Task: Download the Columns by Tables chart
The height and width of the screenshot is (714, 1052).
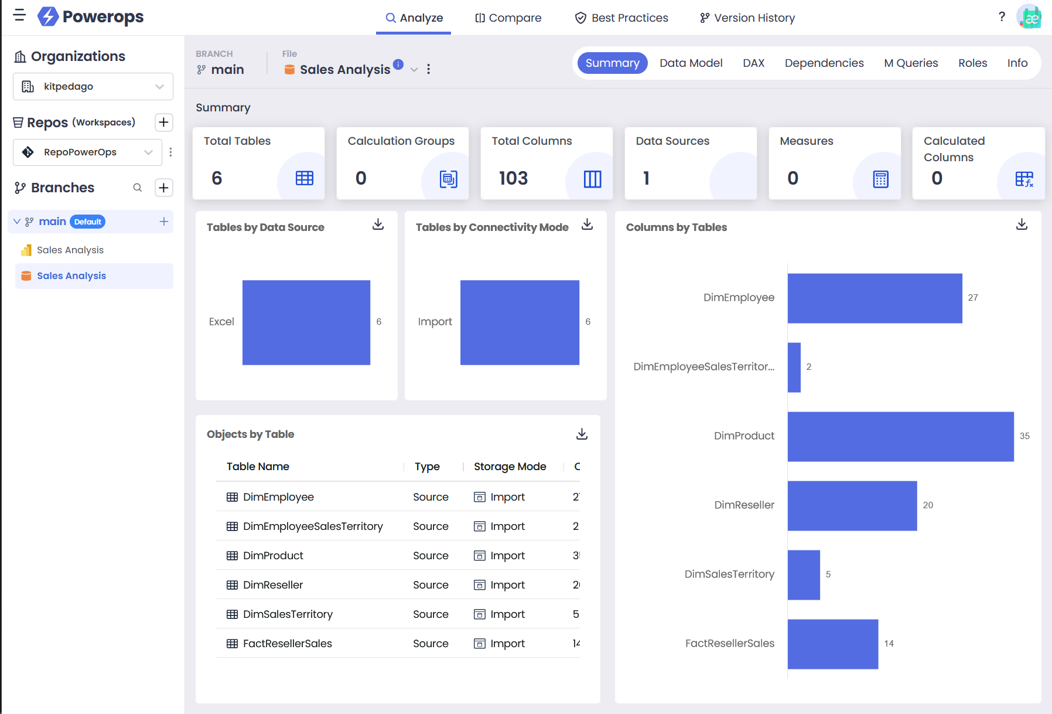Action: [1022, 225]
